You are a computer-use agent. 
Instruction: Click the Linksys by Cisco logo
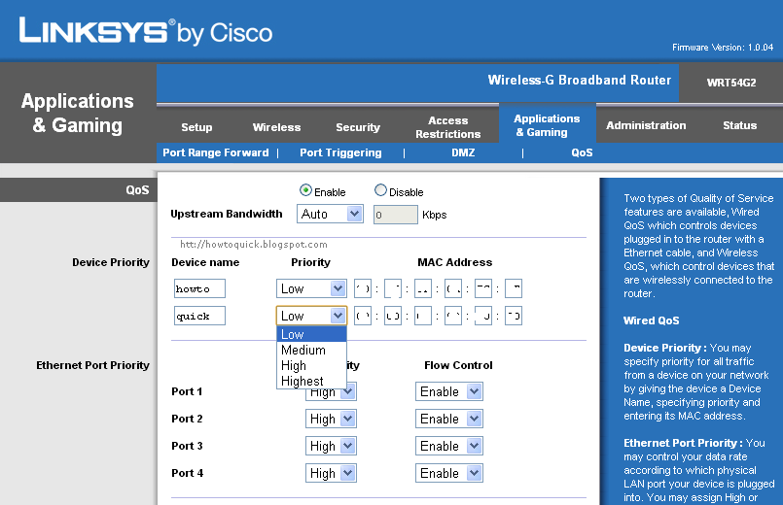click(x=145, y=31)
